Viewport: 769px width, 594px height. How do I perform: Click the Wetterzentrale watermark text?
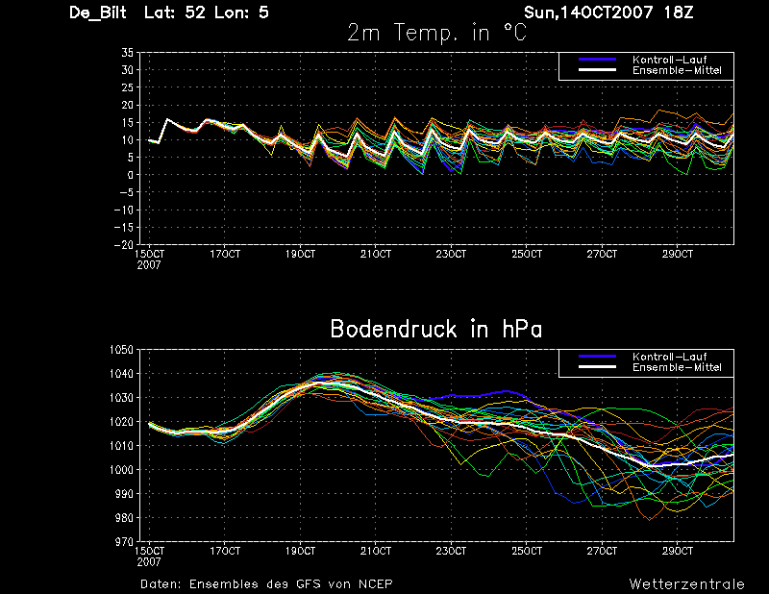click(686, 583)
